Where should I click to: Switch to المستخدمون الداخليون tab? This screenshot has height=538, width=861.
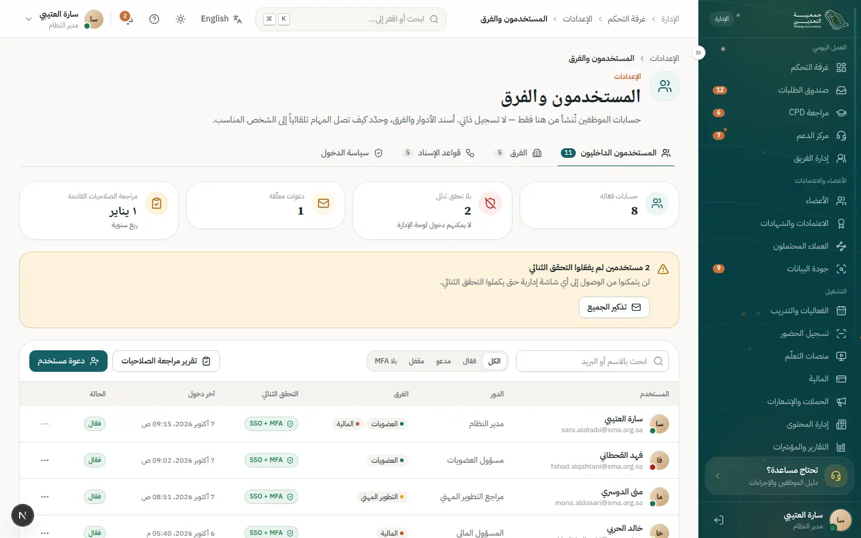point(616,153)
